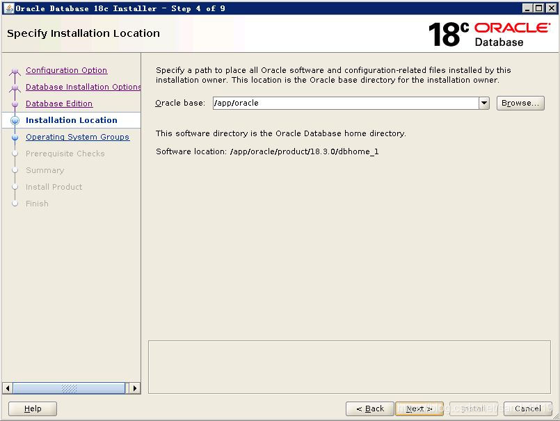Go to Database Installation Options step
Image resolution: width=560 pixels, height=421 pixels.
[x=83, y=87]
